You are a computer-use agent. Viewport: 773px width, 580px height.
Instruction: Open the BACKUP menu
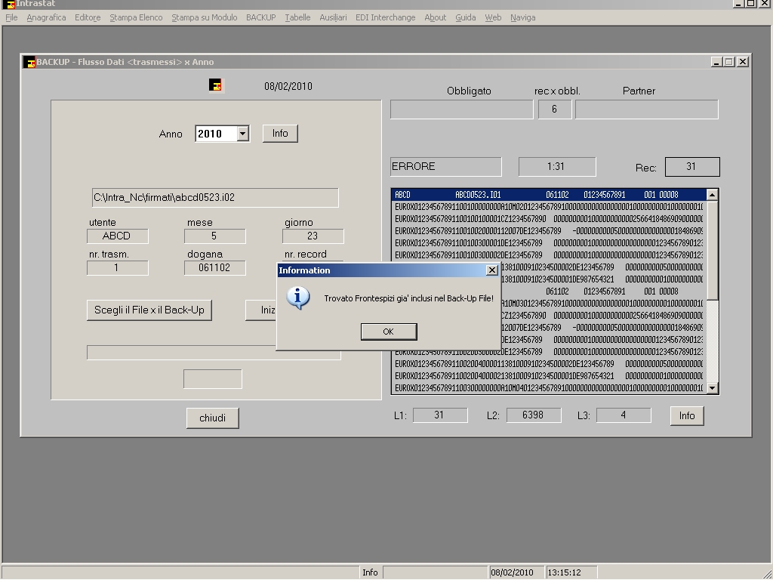click(260, 18)
